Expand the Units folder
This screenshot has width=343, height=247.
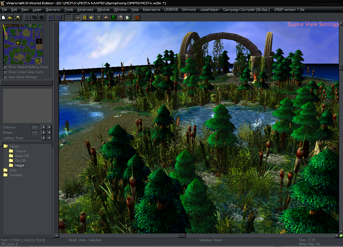[6, 170]
